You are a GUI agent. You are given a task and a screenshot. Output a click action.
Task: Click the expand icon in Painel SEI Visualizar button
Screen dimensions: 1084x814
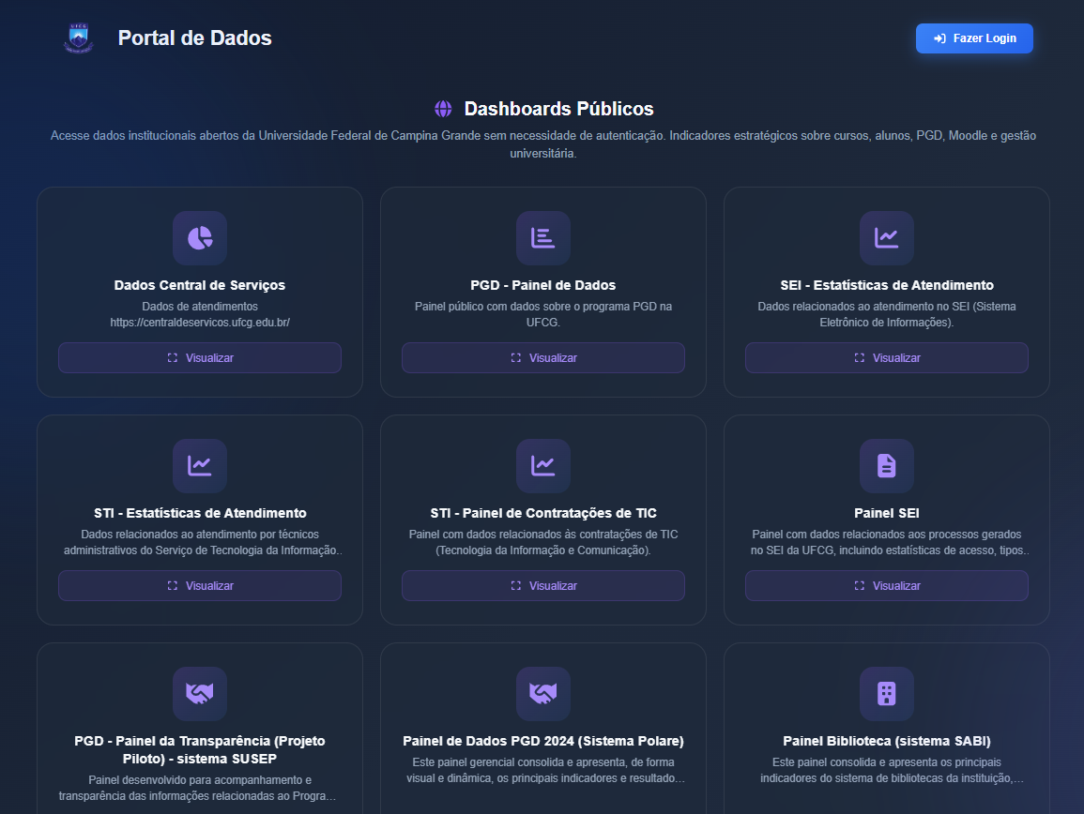coord(860,586)
